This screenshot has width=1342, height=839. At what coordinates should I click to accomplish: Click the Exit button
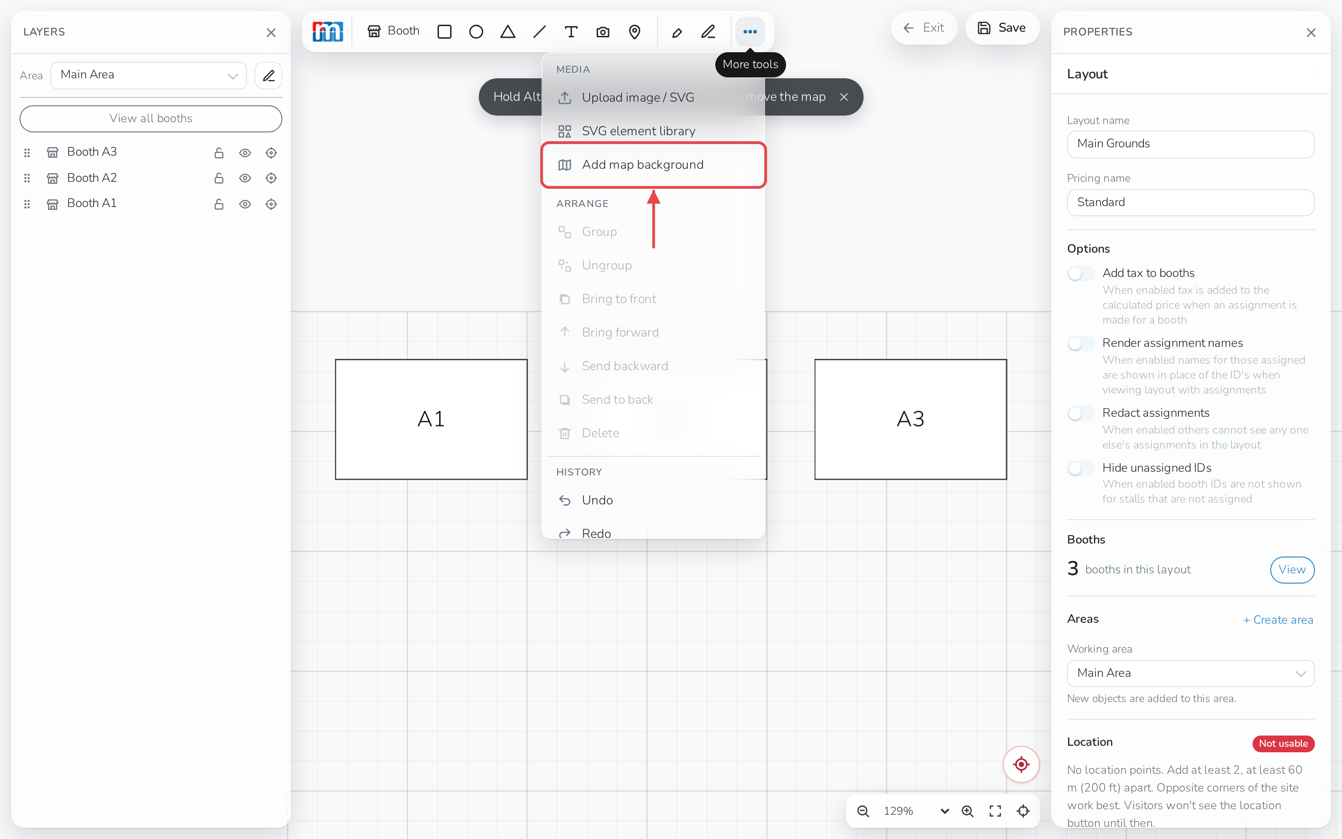923,28
